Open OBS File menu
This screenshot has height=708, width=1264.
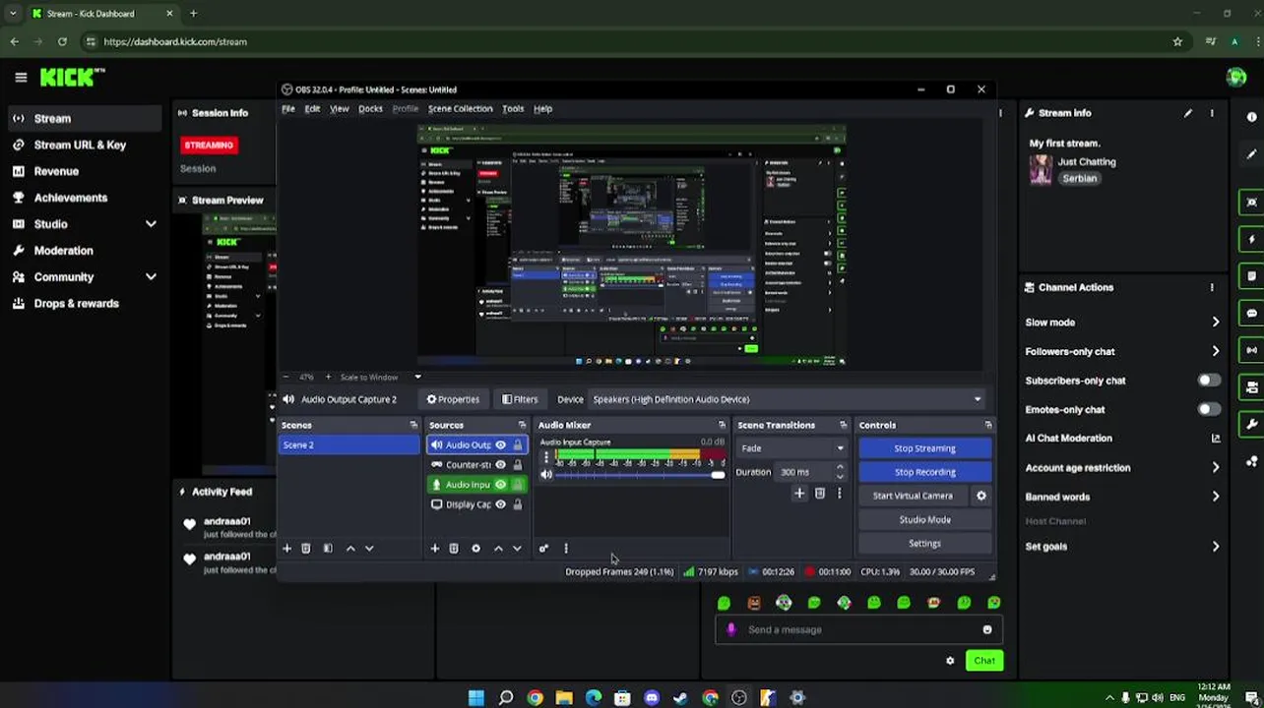[288, 109]
